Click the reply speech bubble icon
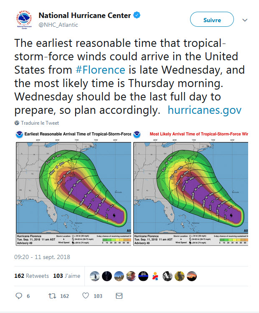This screenshot has height=313, width=259. 19,295
